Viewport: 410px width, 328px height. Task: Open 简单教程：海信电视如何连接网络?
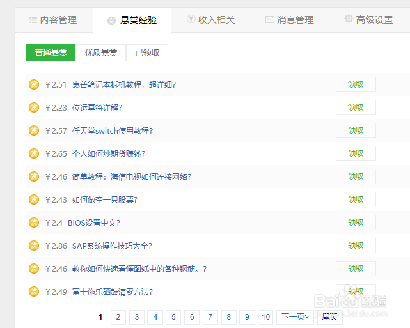click(x=132, y=176)
